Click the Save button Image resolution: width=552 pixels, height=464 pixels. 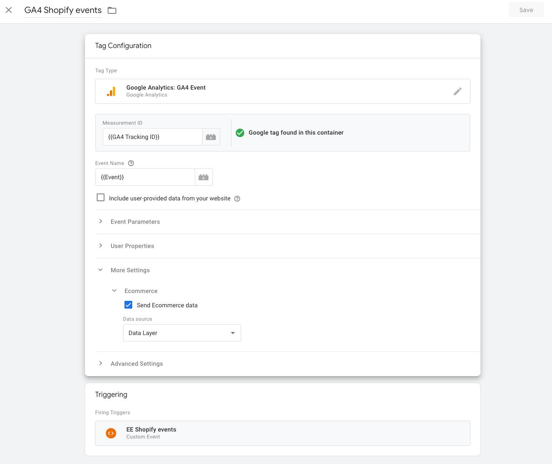[x=526, y=10]
